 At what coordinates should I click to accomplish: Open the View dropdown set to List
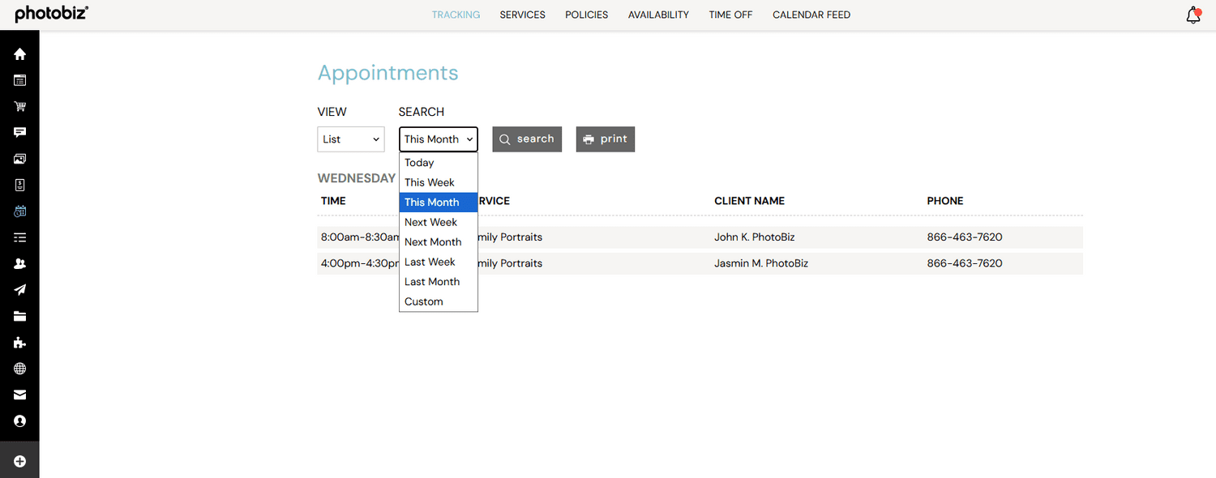click(350, 139)
